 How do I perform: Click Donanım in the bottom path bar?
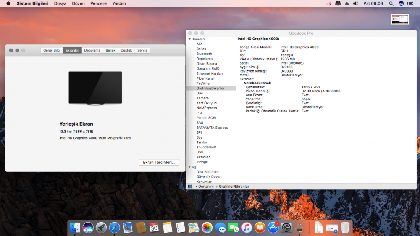[x=206, y=187]
